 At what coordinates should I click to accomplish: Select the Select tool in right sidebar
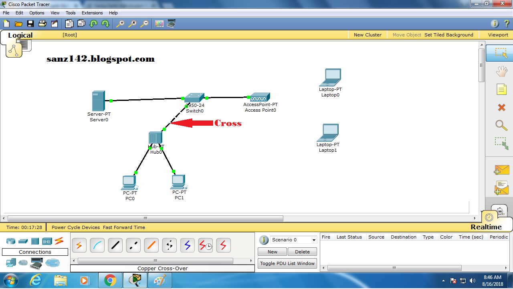pos(501,53)
